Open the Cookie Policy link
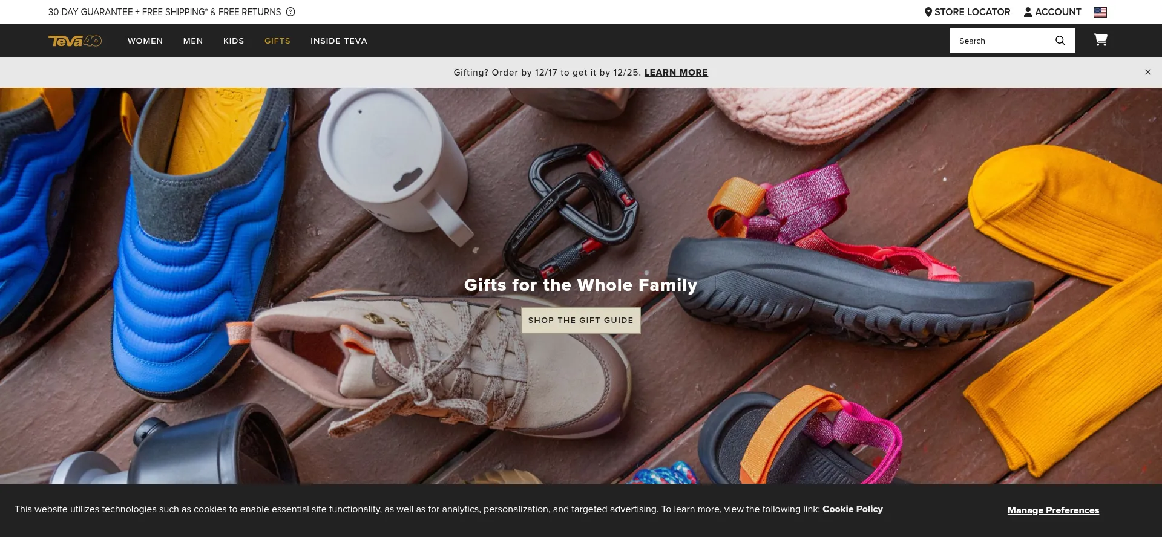1162x537 pixels. pyautogui.click(x=853, y=509)
